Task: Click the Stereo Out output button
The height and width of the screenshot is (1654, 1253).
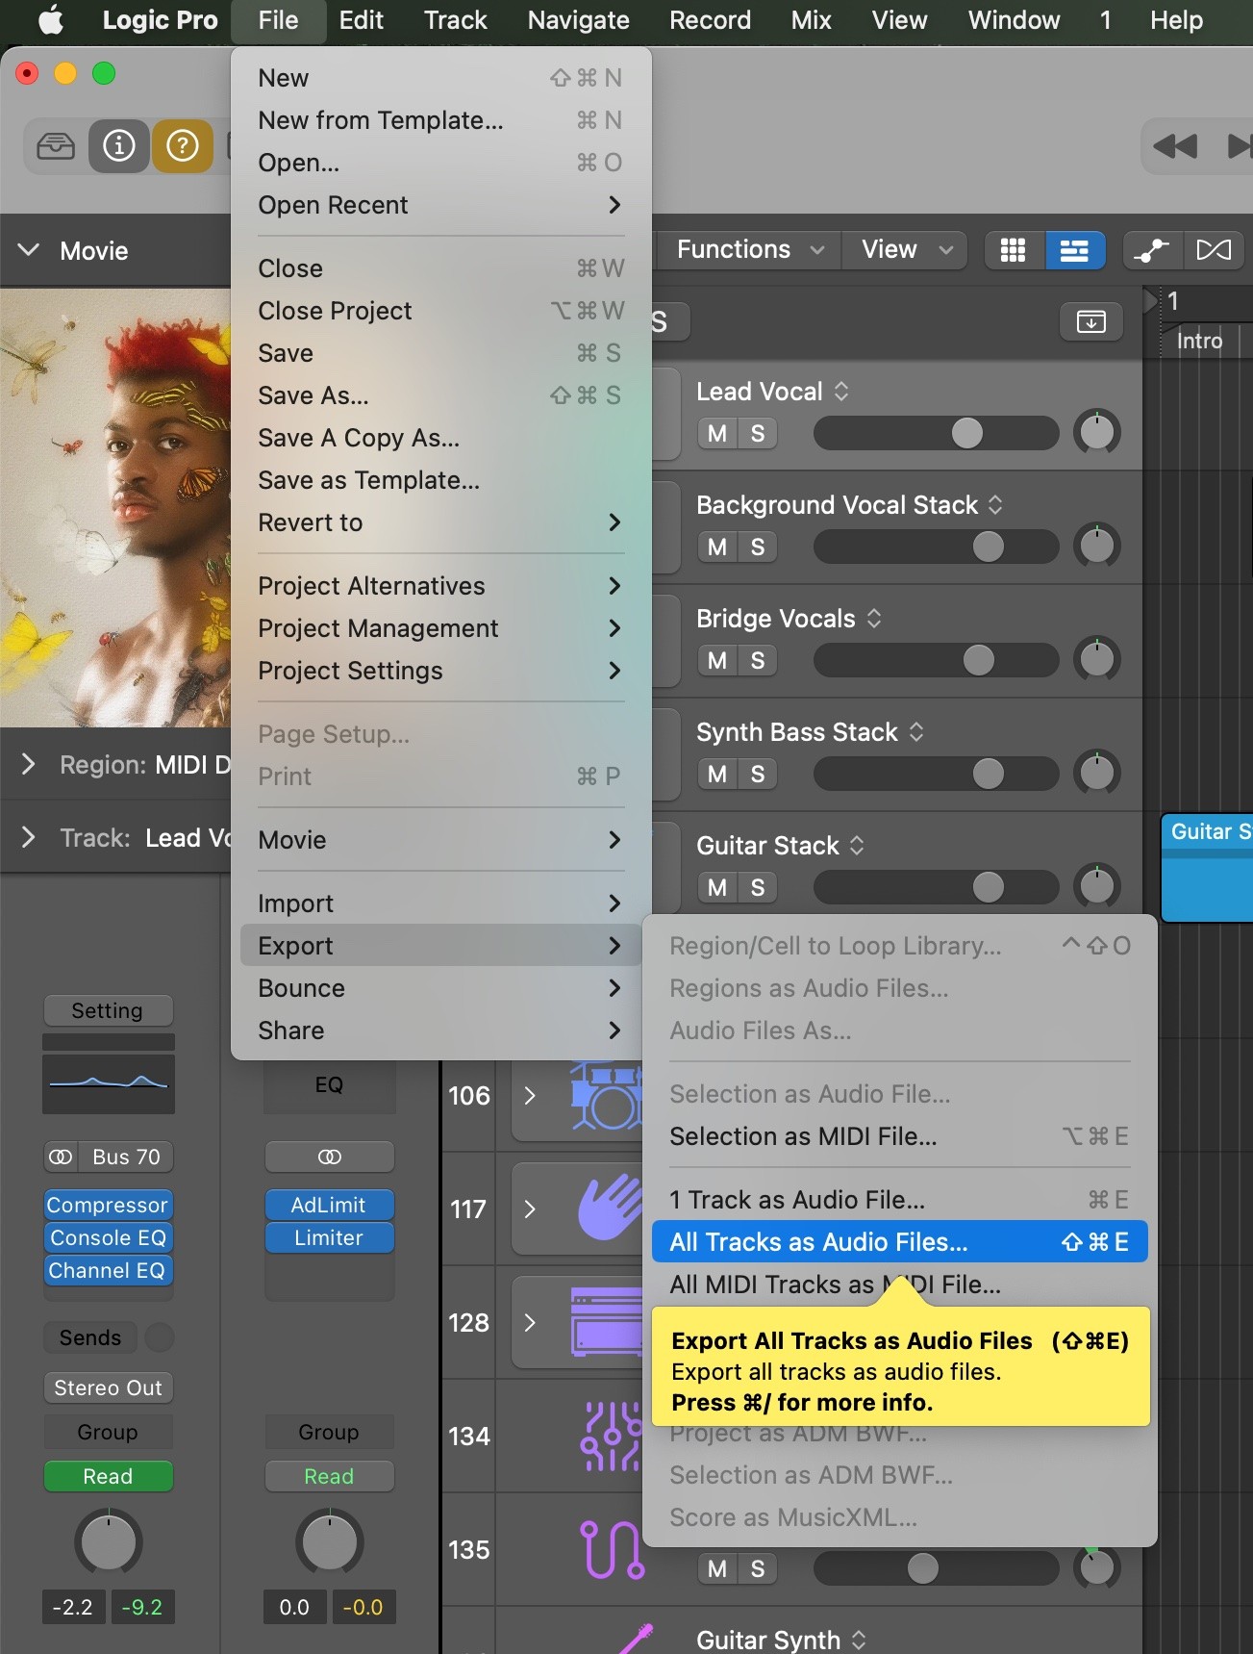Action: pyautogui.click(x=109, y=1387)
